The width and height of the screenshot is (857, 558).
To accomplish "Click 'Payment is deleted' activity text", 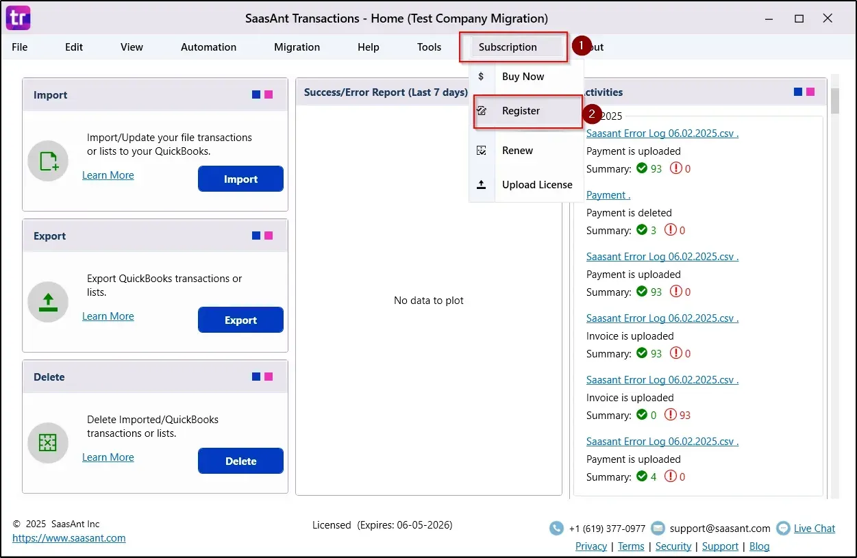I will (x=629, y=213).
